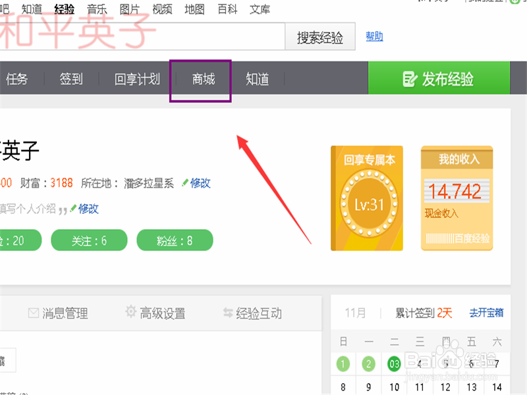Click calendar date 10
The image size is (527, 395).
(394, 387)
